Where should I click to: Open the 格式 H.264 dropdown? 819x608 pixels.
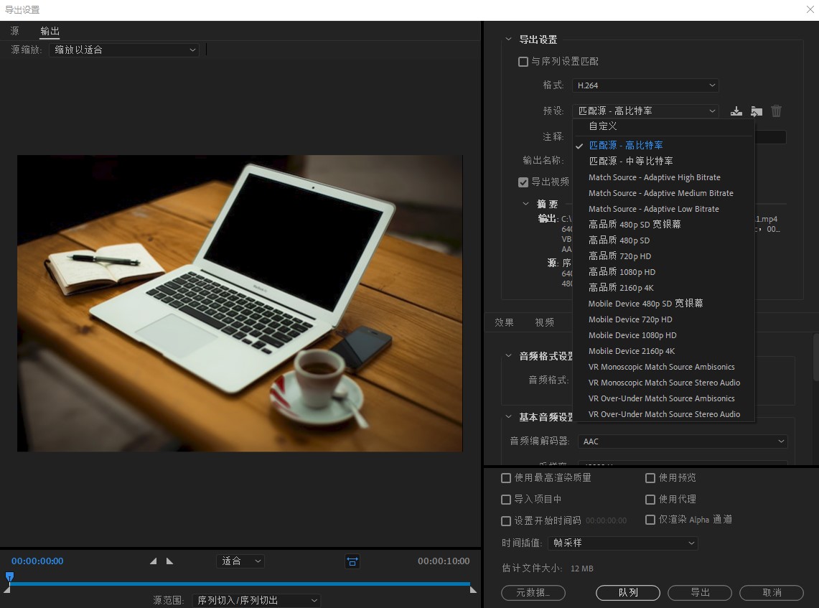[x=645, y=85]
